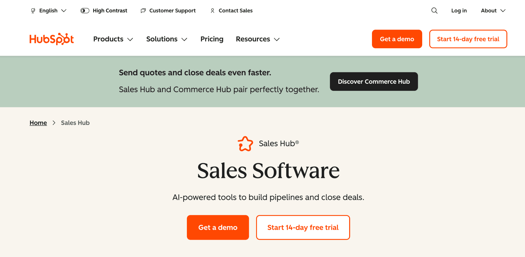Screen dimensions: 525x257
Task: Expand the Products dropdown
Action: 113,39
